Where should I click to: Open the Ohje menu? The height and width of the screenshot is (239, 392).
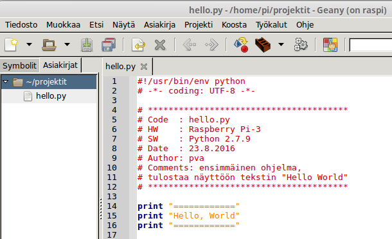pos(305,25)
